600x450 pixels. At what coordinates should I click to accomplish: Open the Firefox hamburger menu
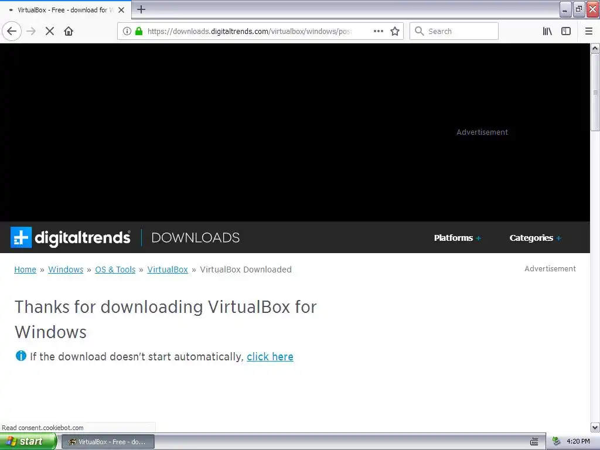(589, 31)
